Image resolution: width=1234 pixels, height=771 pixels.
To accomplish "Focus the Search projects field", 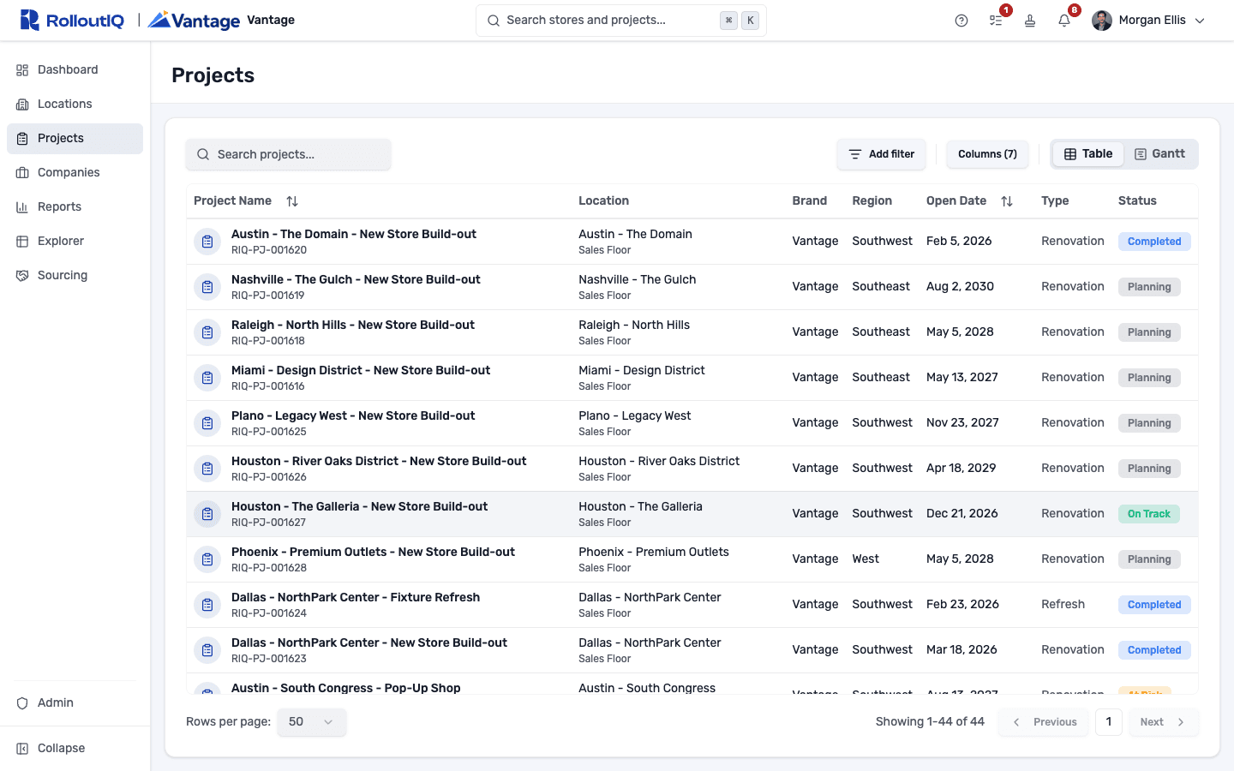I will pos(289,154).
